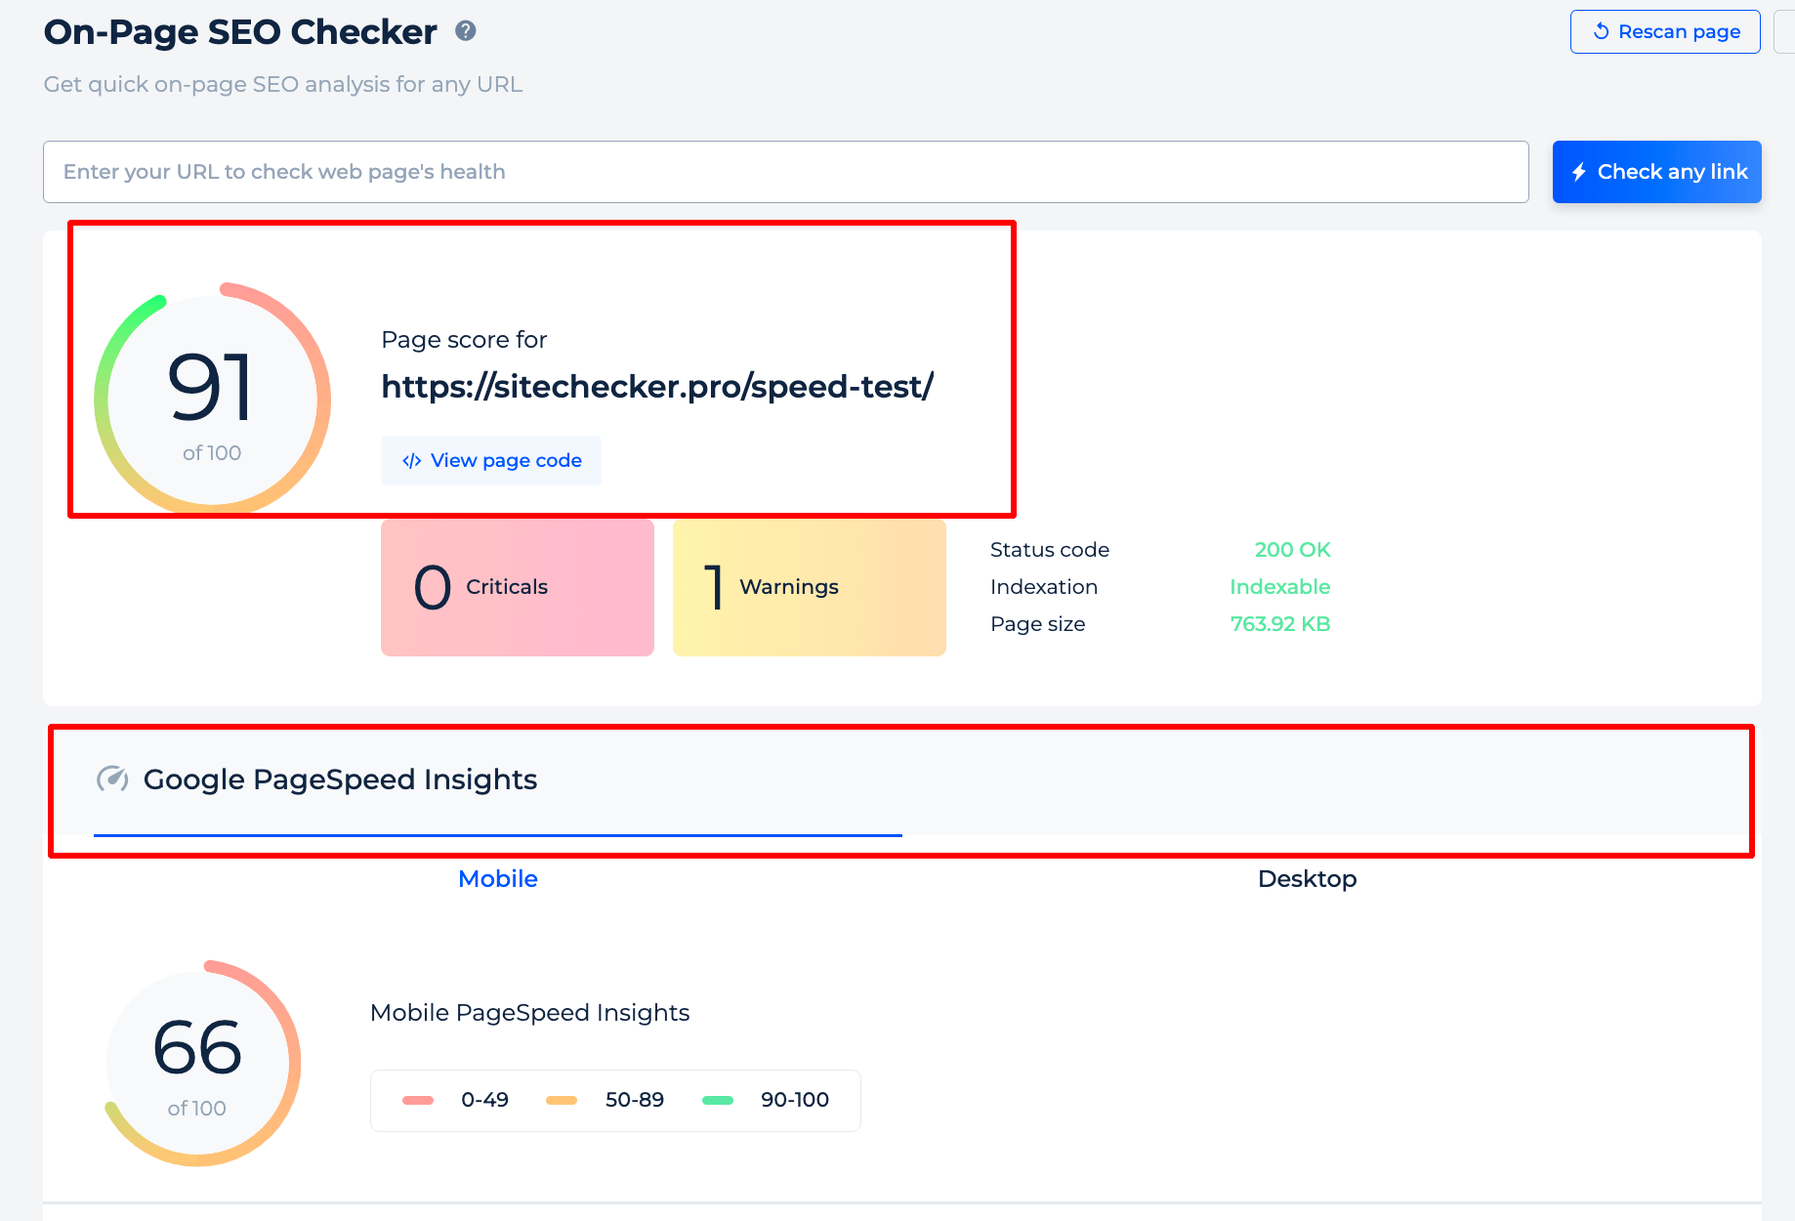Click the 200 OK status value

point(1292,550)
